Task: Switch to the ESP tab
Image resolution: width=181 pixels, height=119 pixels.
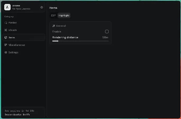Action: 53,16
